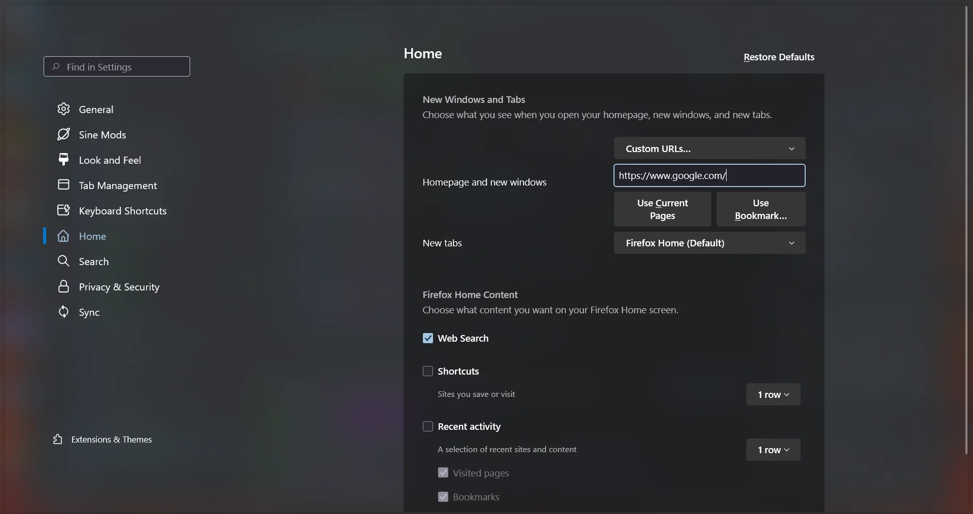Open the Custom URLs homepage dropdown
This screenshot has height=514, width=973.
pos(709,149)
